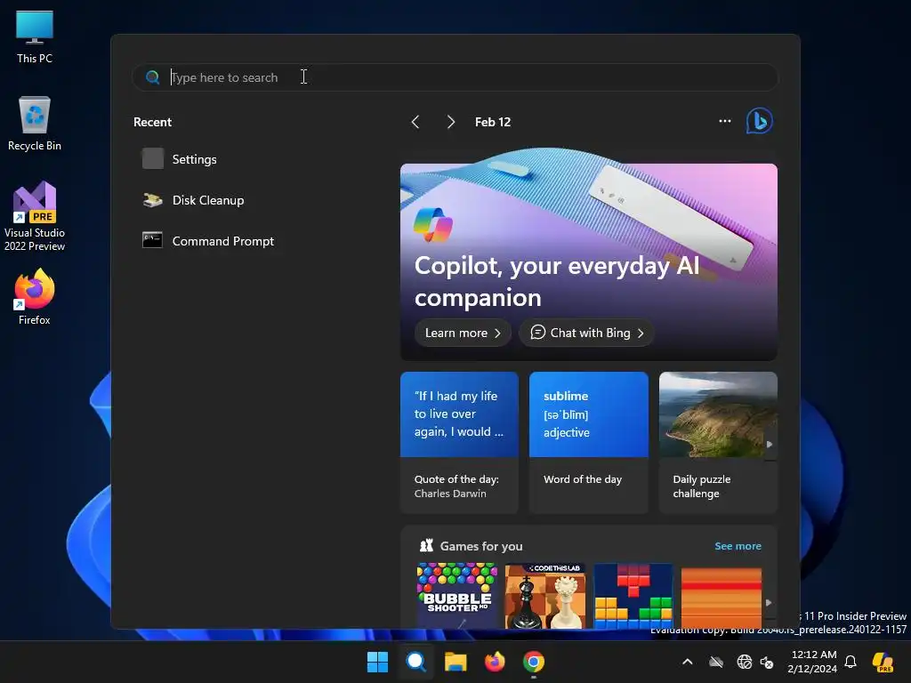Click the Learn more button
The image size is (911, 683).
pos(463,333)
